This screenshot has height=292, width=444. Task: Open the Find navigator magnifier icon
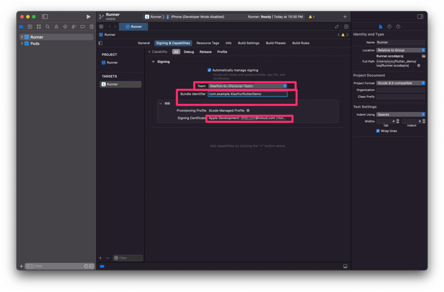coord(48,26)
